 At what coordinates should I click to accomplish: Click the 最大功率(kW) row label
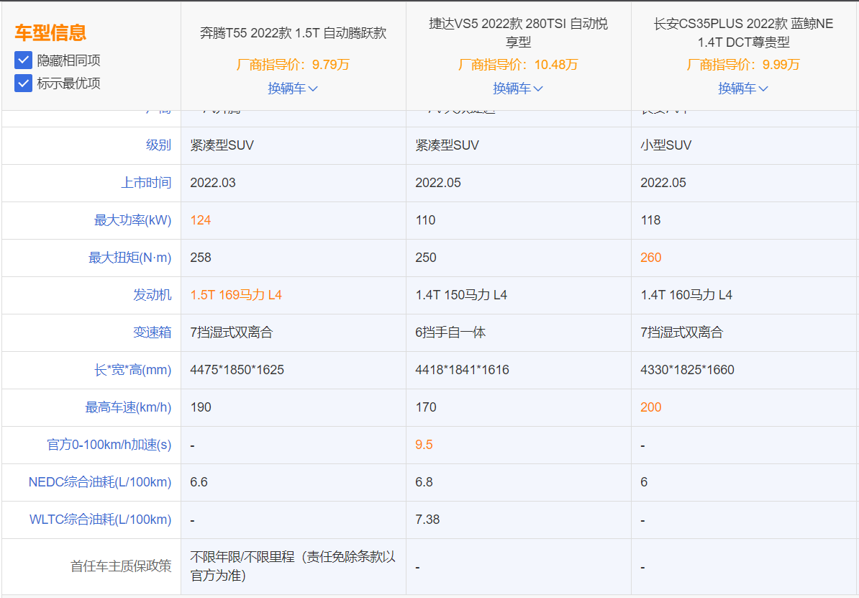pos(132,220)
